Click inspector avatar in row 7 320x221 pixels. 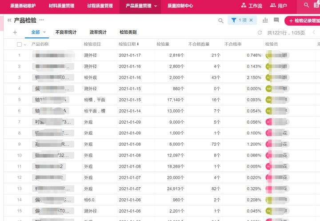pyautogui.click(x=269, y=122)
